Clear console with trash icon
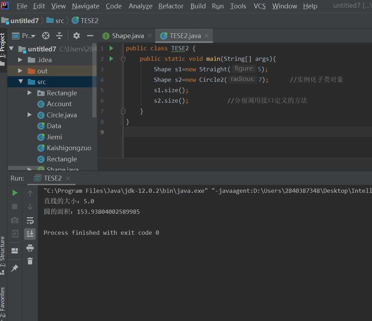The width and height of the screenshot is (372, 321). (x=30, y=261)
